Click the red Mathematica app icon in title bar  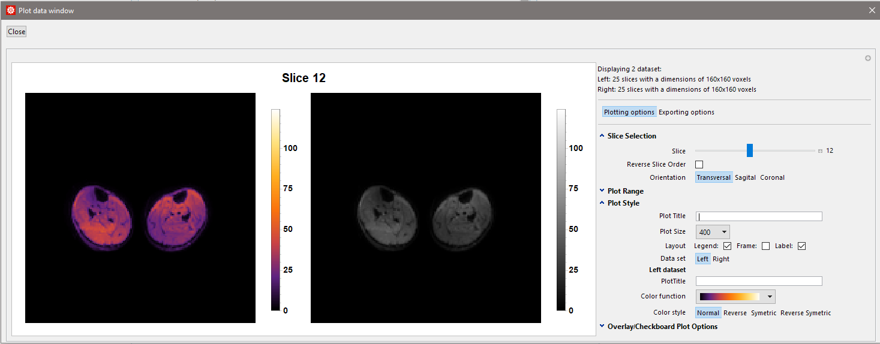point(10,10)
